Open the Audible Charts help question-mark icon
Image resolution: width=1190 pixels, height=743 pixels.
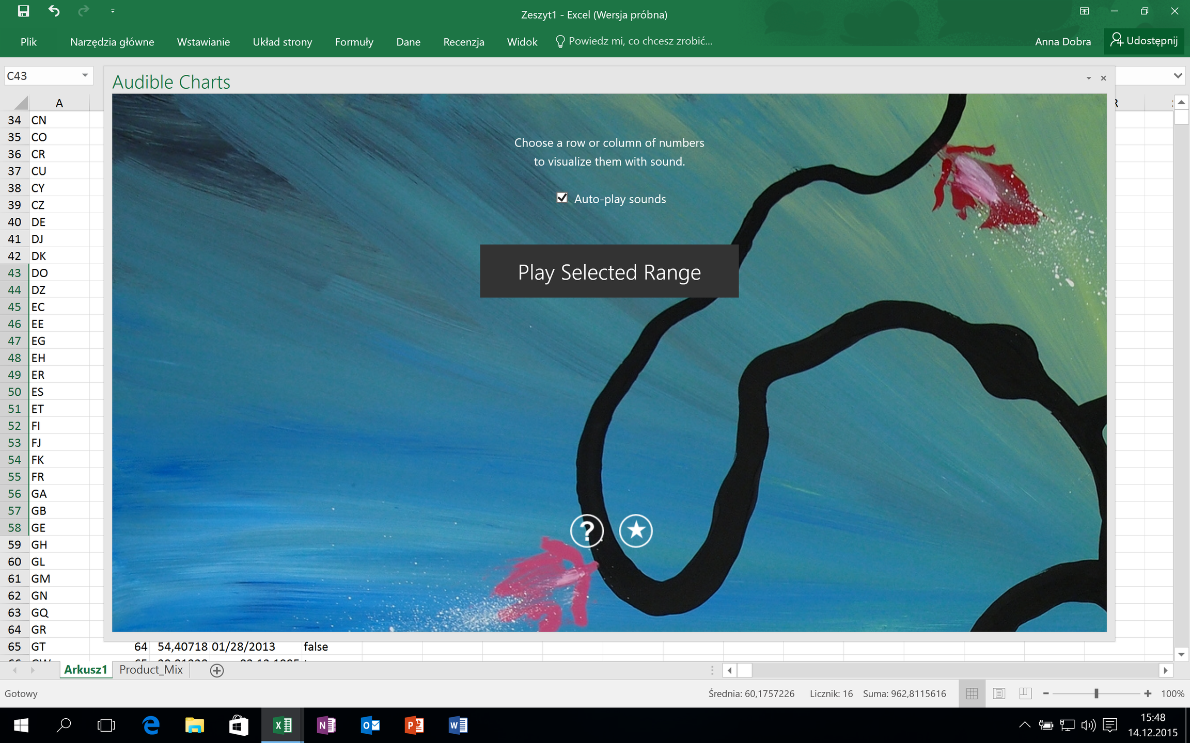click(587, 530)
